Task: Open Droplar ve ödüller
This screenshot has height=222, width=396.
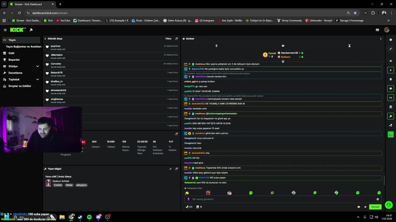Action: click(21, 86)
